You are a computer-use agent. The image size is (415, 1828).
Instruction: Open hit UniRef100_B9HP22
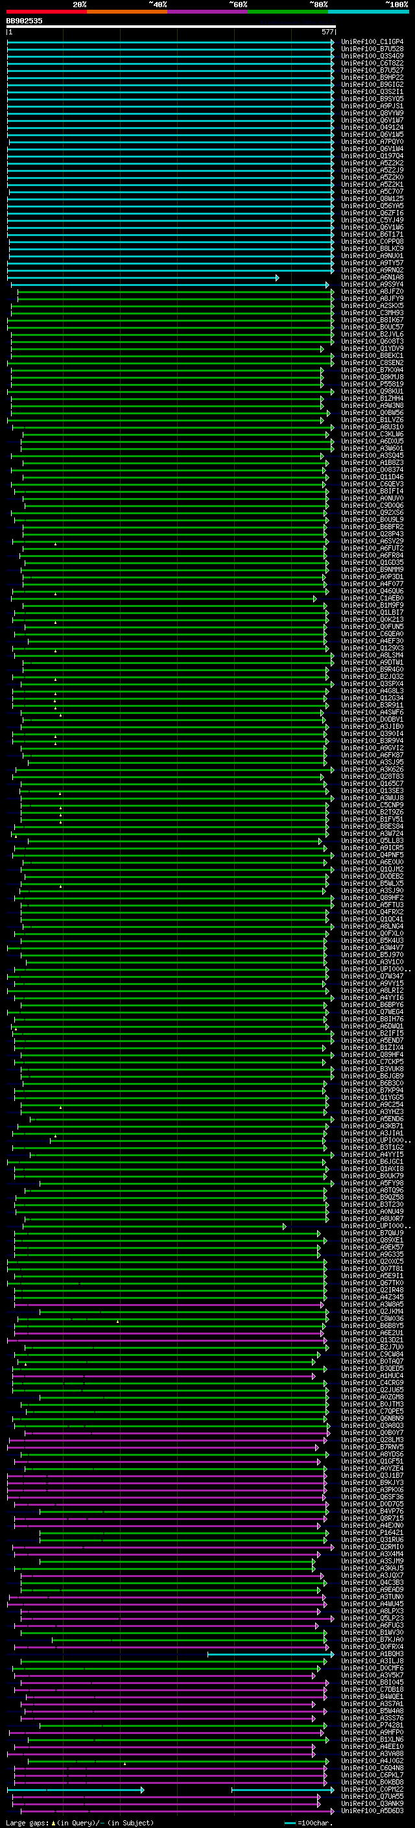point(372,77)
